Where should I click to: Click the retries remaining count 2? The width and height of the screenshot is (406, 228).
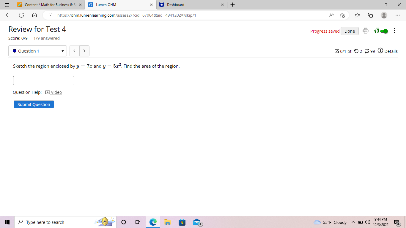click(358, 51)
